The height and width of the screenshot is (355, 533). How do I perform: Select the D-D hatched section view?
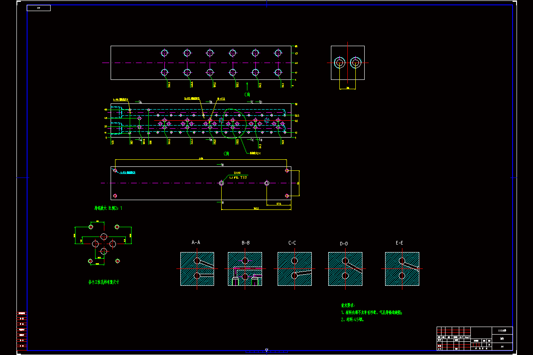(345, 269)
